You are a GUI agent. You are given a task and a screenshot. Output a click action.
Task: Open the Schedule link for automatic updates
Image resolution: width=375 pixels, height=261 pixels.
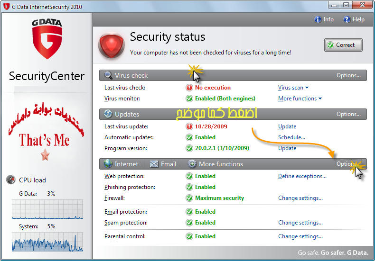pyautogui.click(x=291, y=137)
